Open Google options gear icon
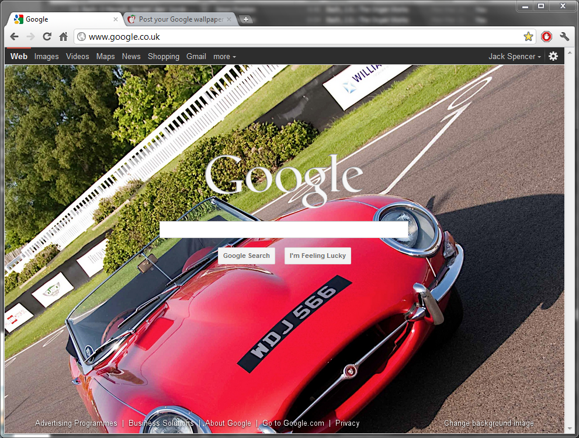The height and width of the screenshot is (438, 579). (x=553, y=56)
